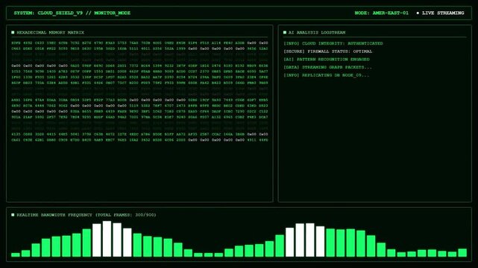Image resolution: width=478 pixels, height=268 pixels.
Task: Click the SYSTEM: CLOUD_SHIELD_V9 // MONITOR_MODE title
Action: (x=72, y=13)
